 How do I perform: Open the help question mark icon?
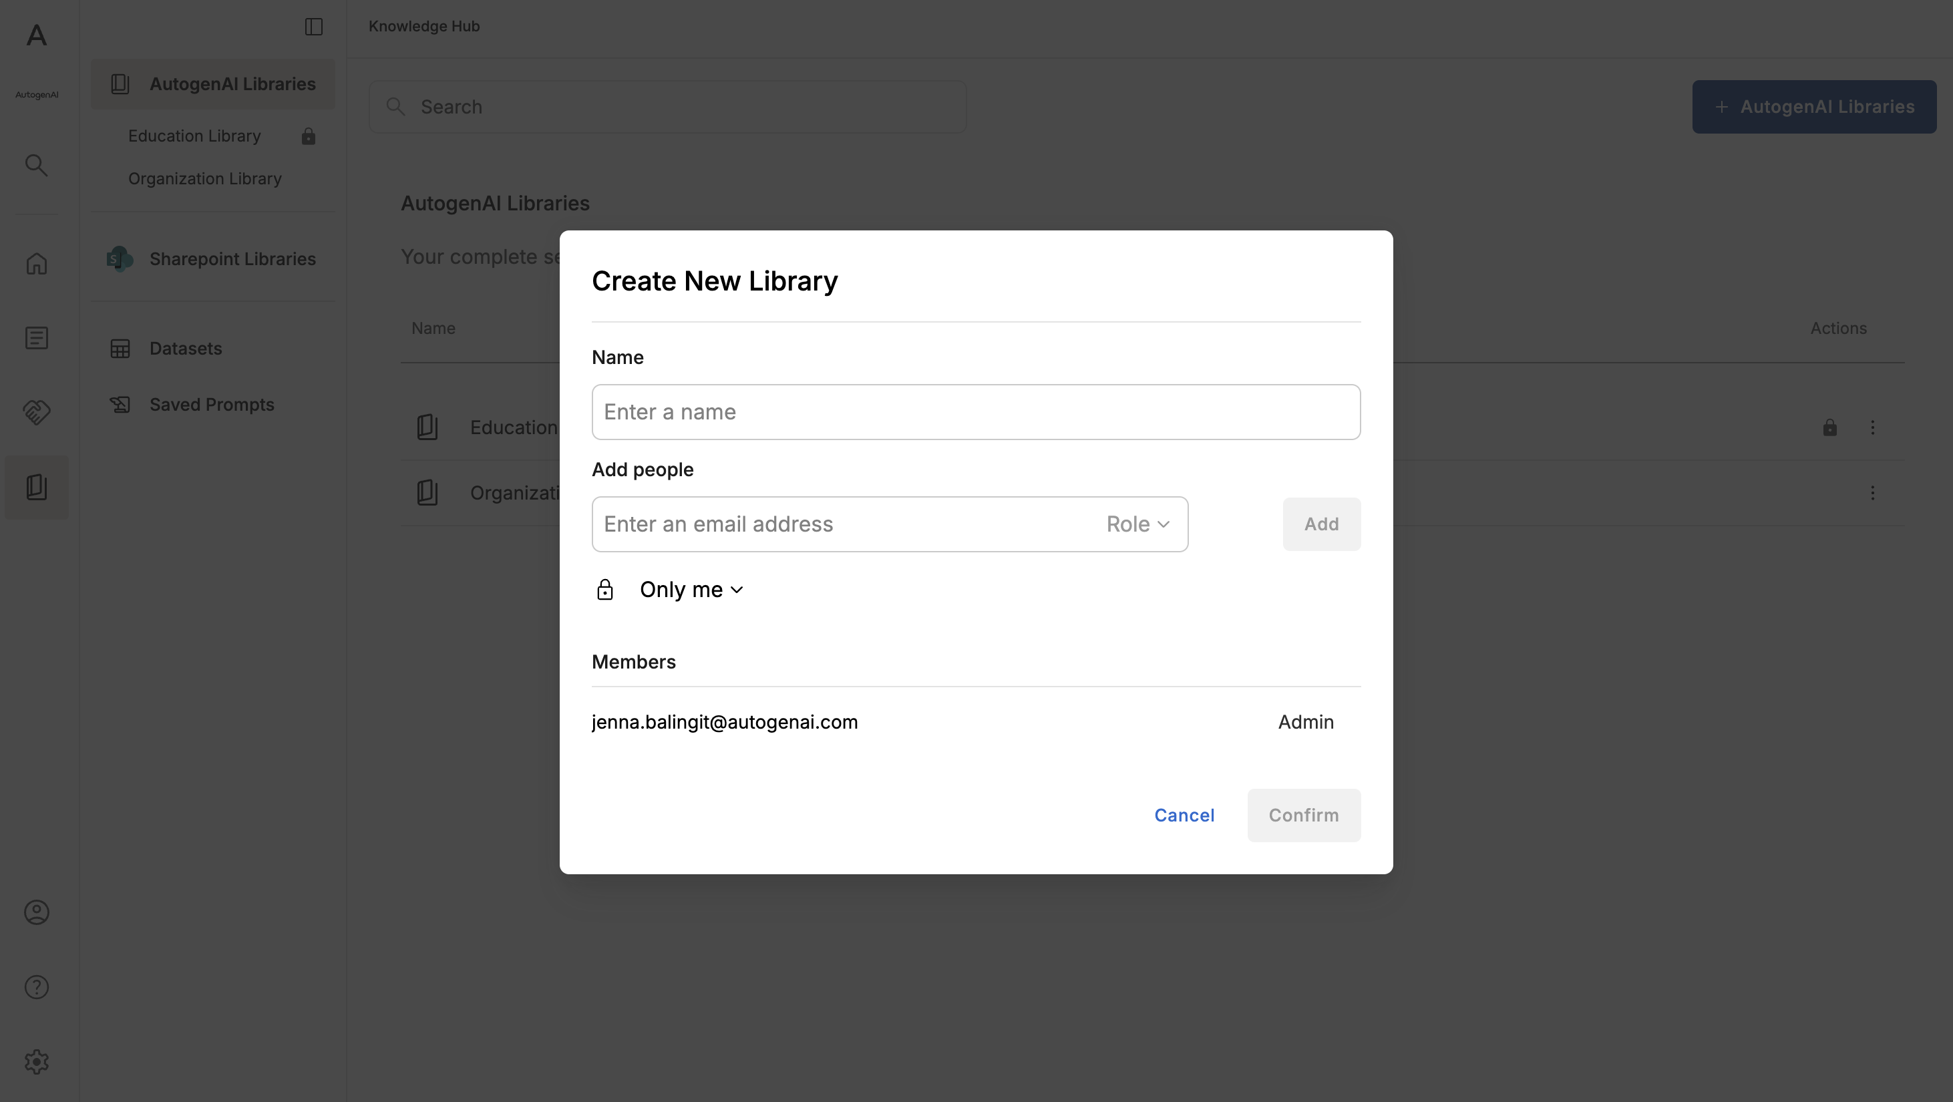tap(36, 987)
